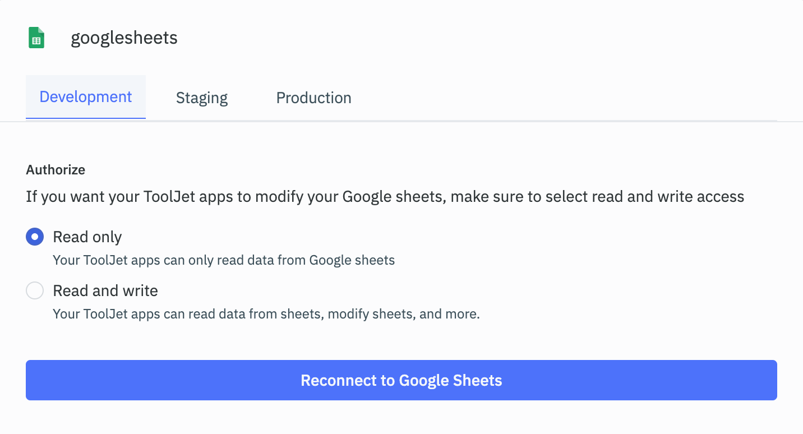Select the Read and write radio button

pyautogui.click(x=35, y=290)
